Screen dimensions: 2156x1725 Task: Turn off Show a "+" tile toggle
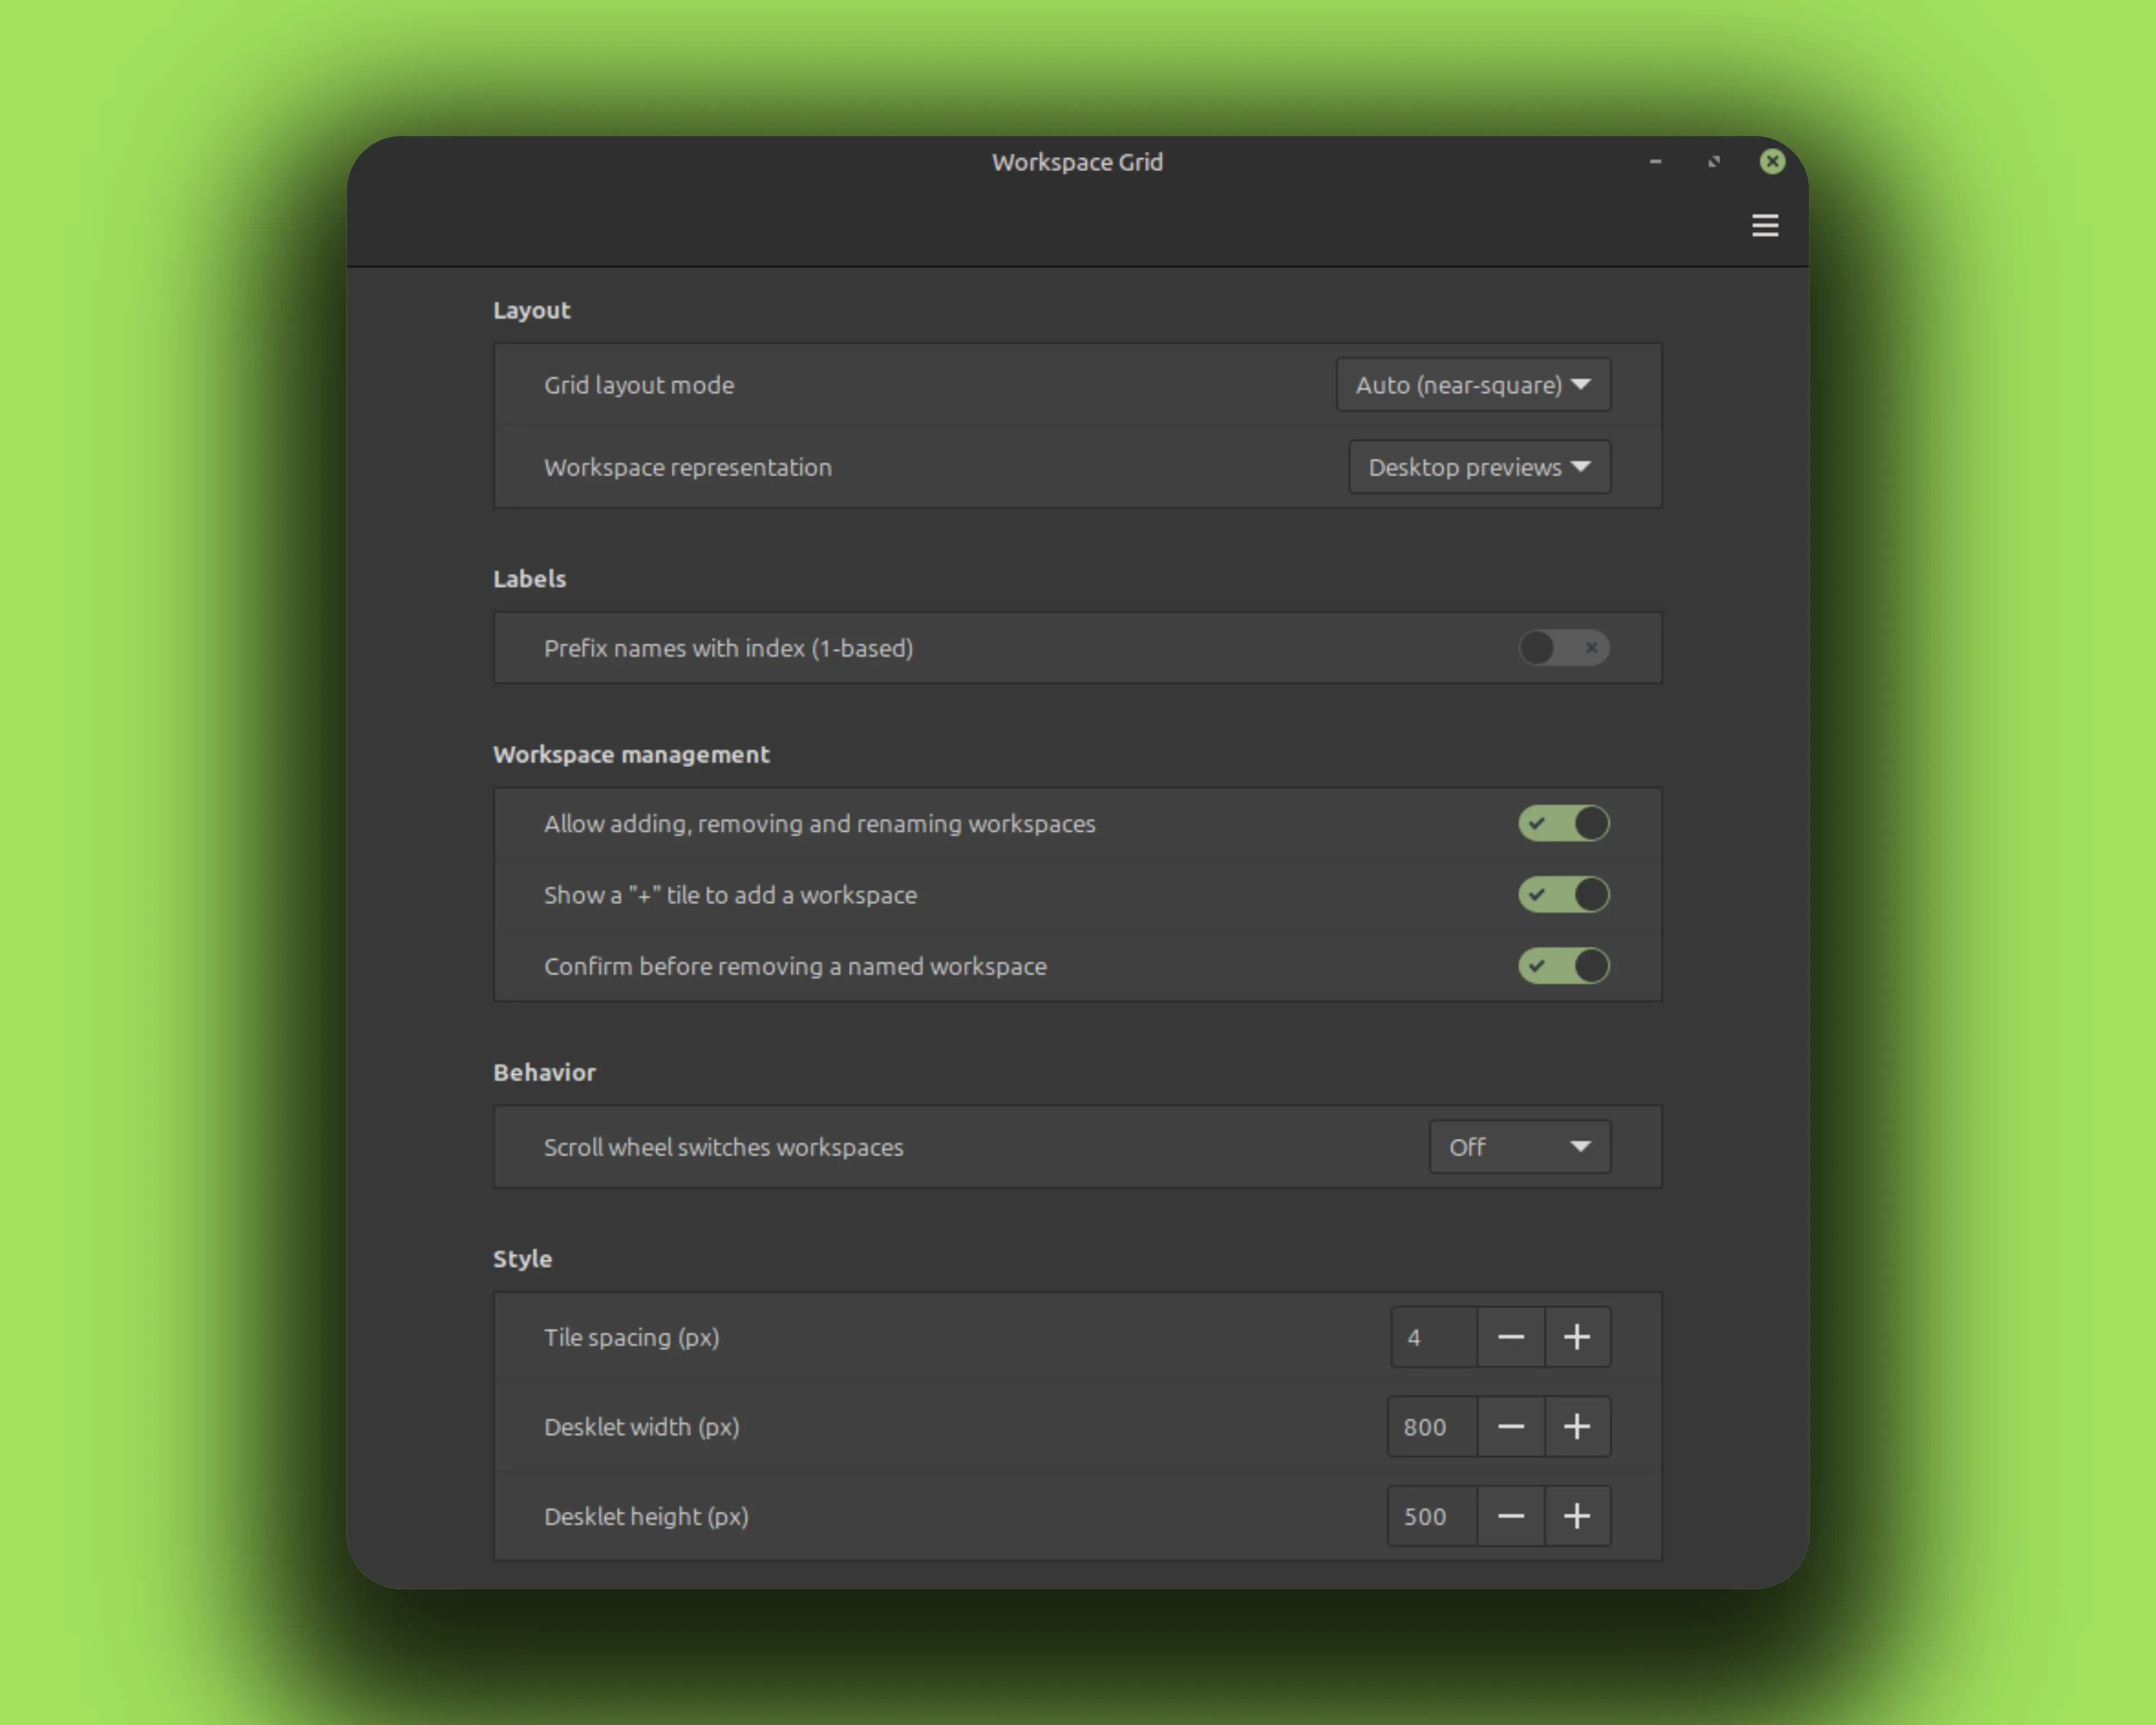coord(1564,895)
